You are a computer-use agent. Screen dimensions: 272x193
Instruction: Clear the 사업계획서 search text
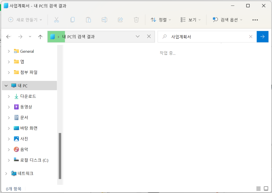251,37
